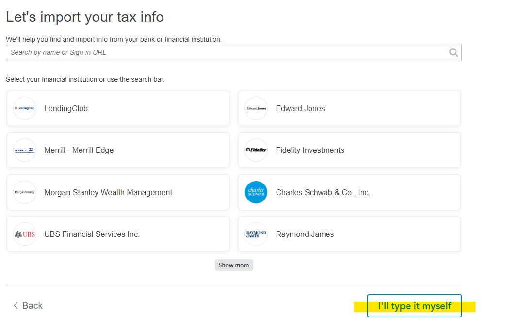505x334 pixels.
Task: Click the Merrill Edge logo icon
Action: (x=25, y=150)
